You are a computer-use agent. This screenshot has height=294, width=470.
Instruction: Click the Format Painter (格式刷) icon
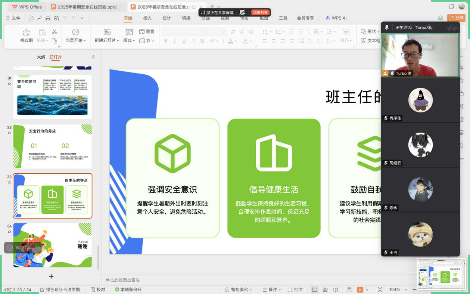(27, 33)
